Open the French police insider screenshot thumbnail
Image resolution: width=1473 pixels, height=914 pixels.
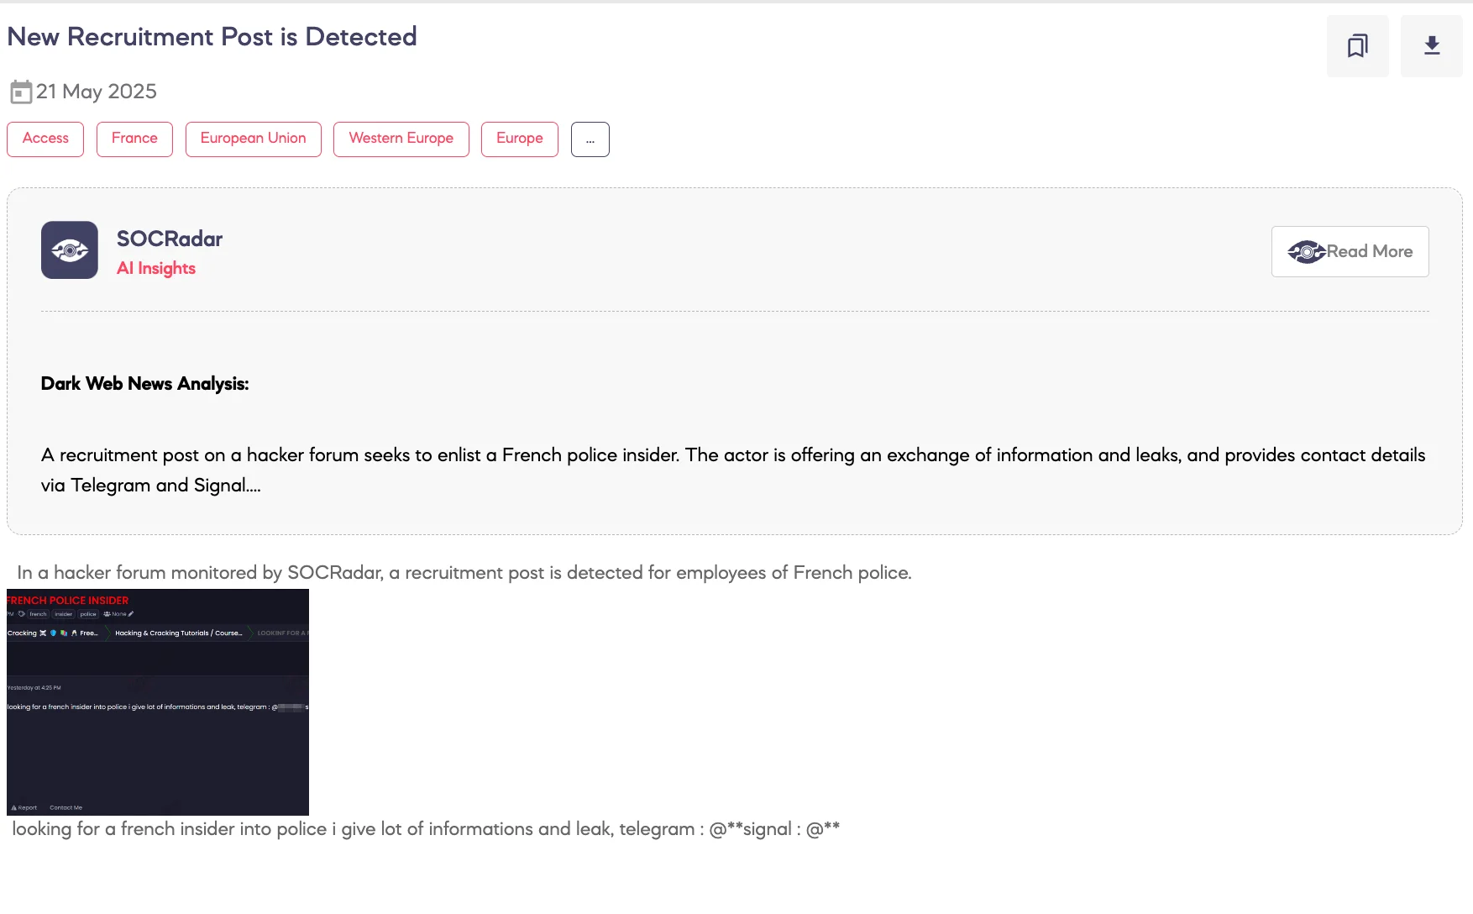[158, 701]
